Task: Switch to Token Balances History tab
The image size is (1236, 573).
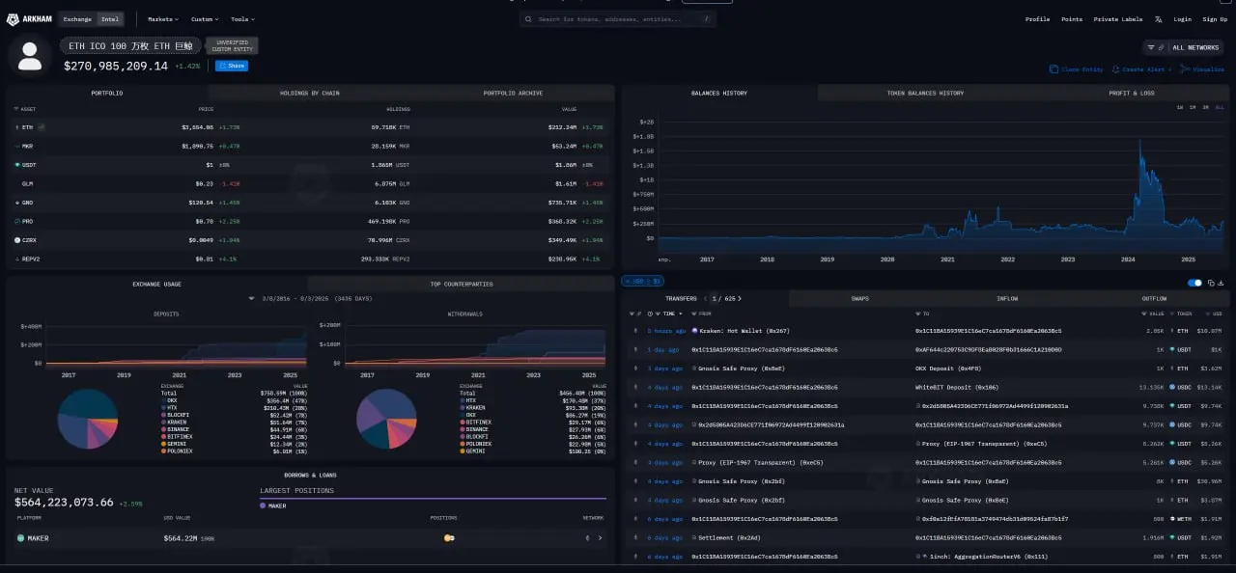Action: [x=925, y=93]
